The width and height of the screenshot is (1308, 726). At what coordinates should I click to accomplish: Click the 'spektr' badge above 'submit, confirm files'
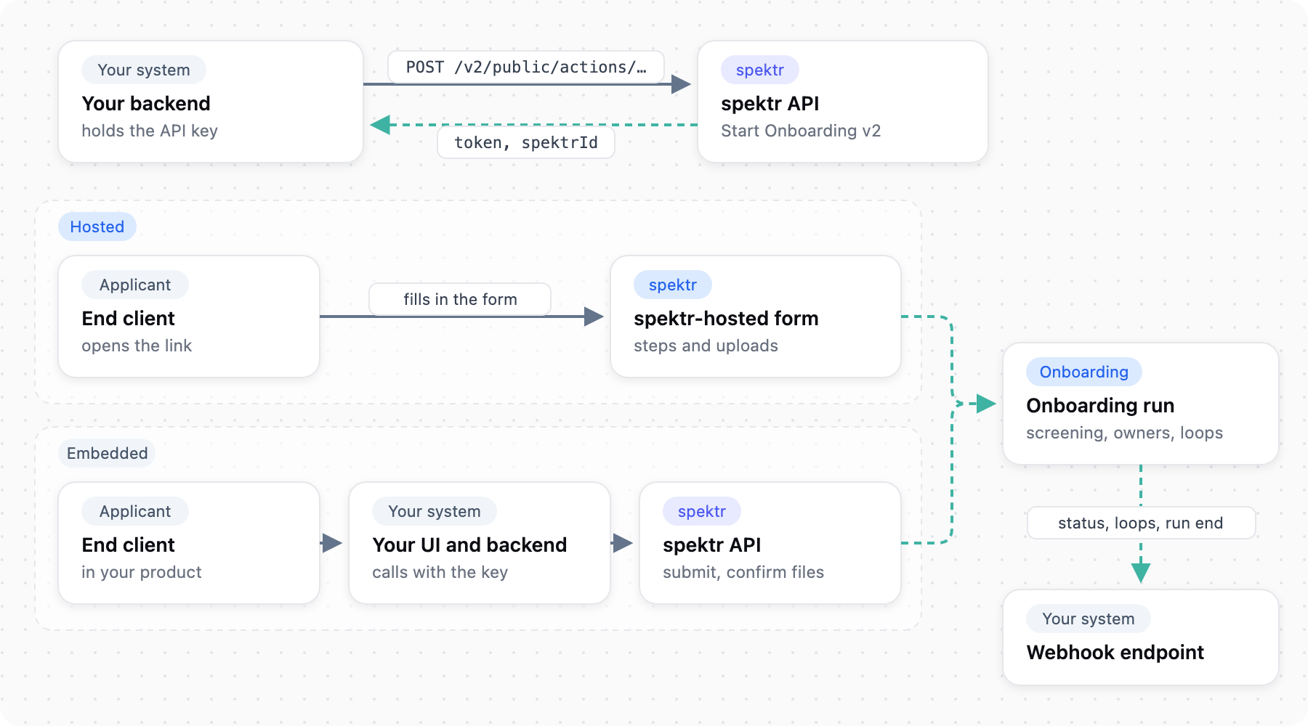702,511
